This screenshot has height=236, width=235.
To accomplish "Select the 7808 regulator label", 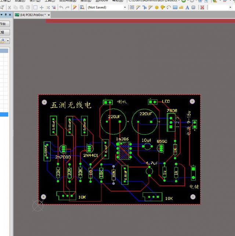I will click(x=172, y=111).
